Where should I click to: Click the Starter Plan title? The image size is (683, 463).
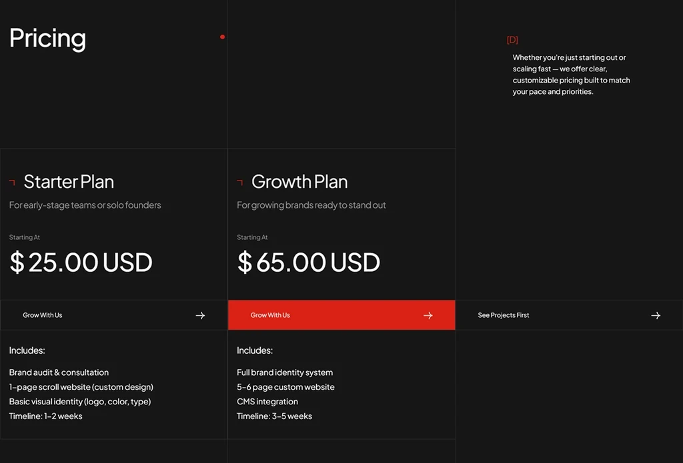click(69, 182)
